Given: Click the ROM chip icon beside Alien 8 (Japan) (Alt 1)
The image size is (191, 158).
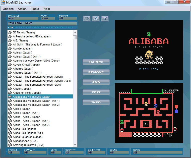Looking at the screenshot, I should click(10, 113).
